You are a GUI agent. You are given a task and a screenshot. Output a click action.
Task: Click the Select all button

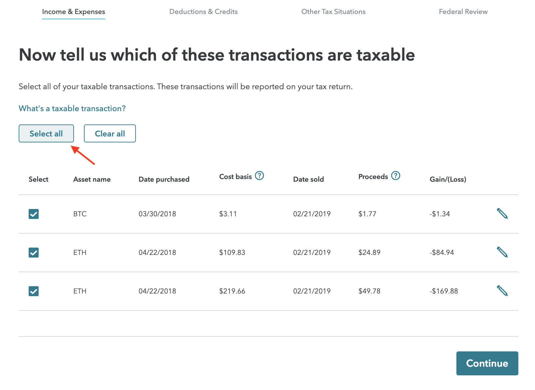click(x=46, y=133)
